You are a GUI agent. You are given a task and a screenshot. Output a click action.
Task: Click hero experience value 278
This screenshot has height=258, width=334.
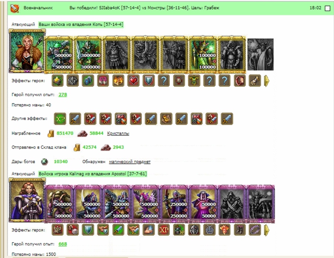click(x=62, y=95)
